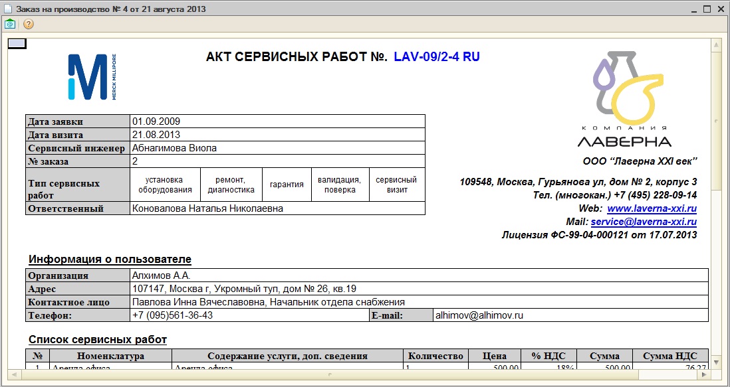The image size is (730, 387).
Task: Click vertical scrollbar down arrow
Action: tap(717, 363)
